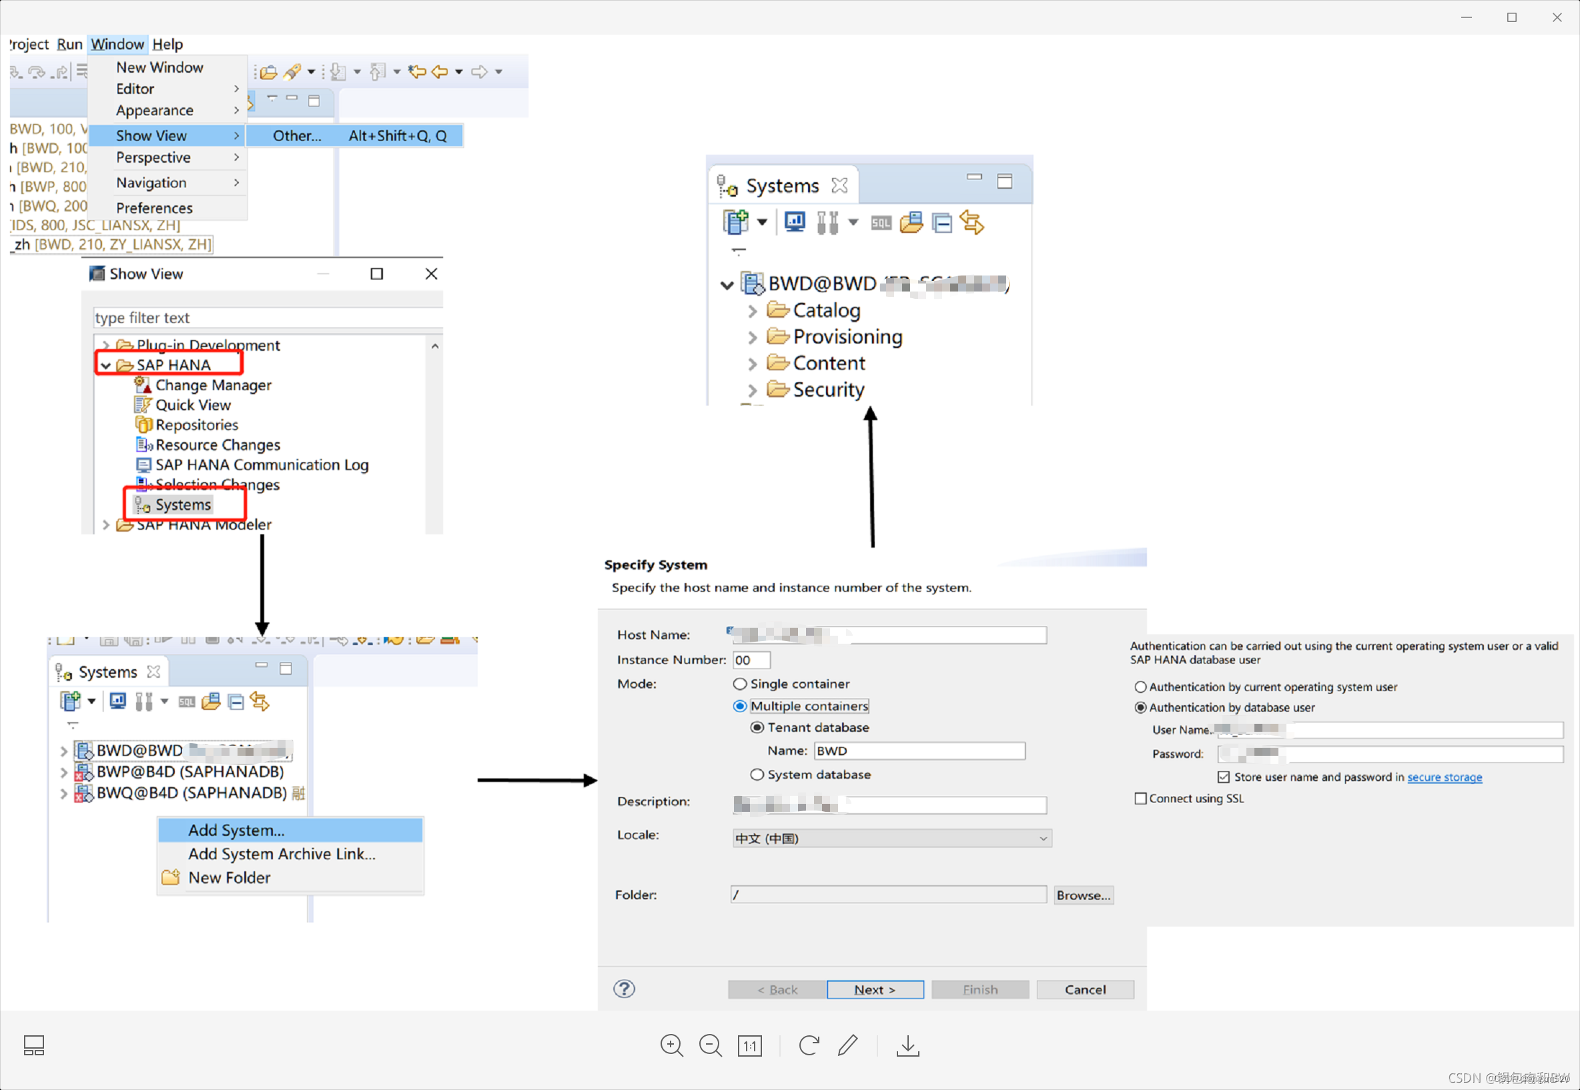Uncheck Store user name and password option
The height and width of the screenshot is (1090, 1580).
click(1223, 776)
